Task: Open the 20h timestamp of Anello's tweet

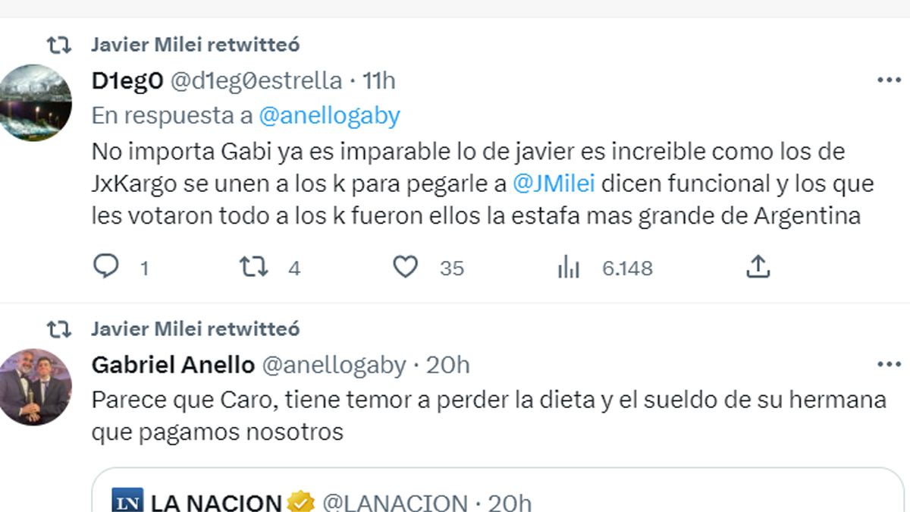Action: click(x=447, y=365)
